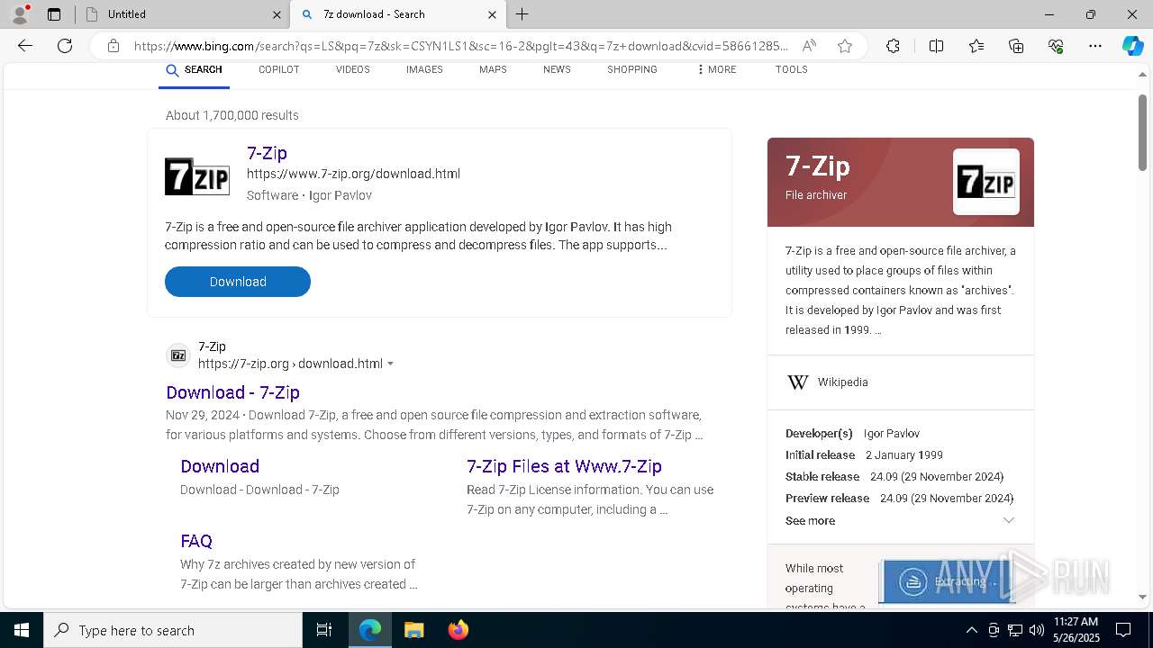Open Read aloud icon in address bar
Image resolution: width=1153 pixels, height=648 pixels.
809,46
